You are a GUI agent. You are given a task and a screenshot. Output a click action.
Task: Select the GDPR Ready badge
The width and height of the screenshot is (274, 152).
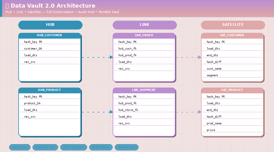(101, 147)
